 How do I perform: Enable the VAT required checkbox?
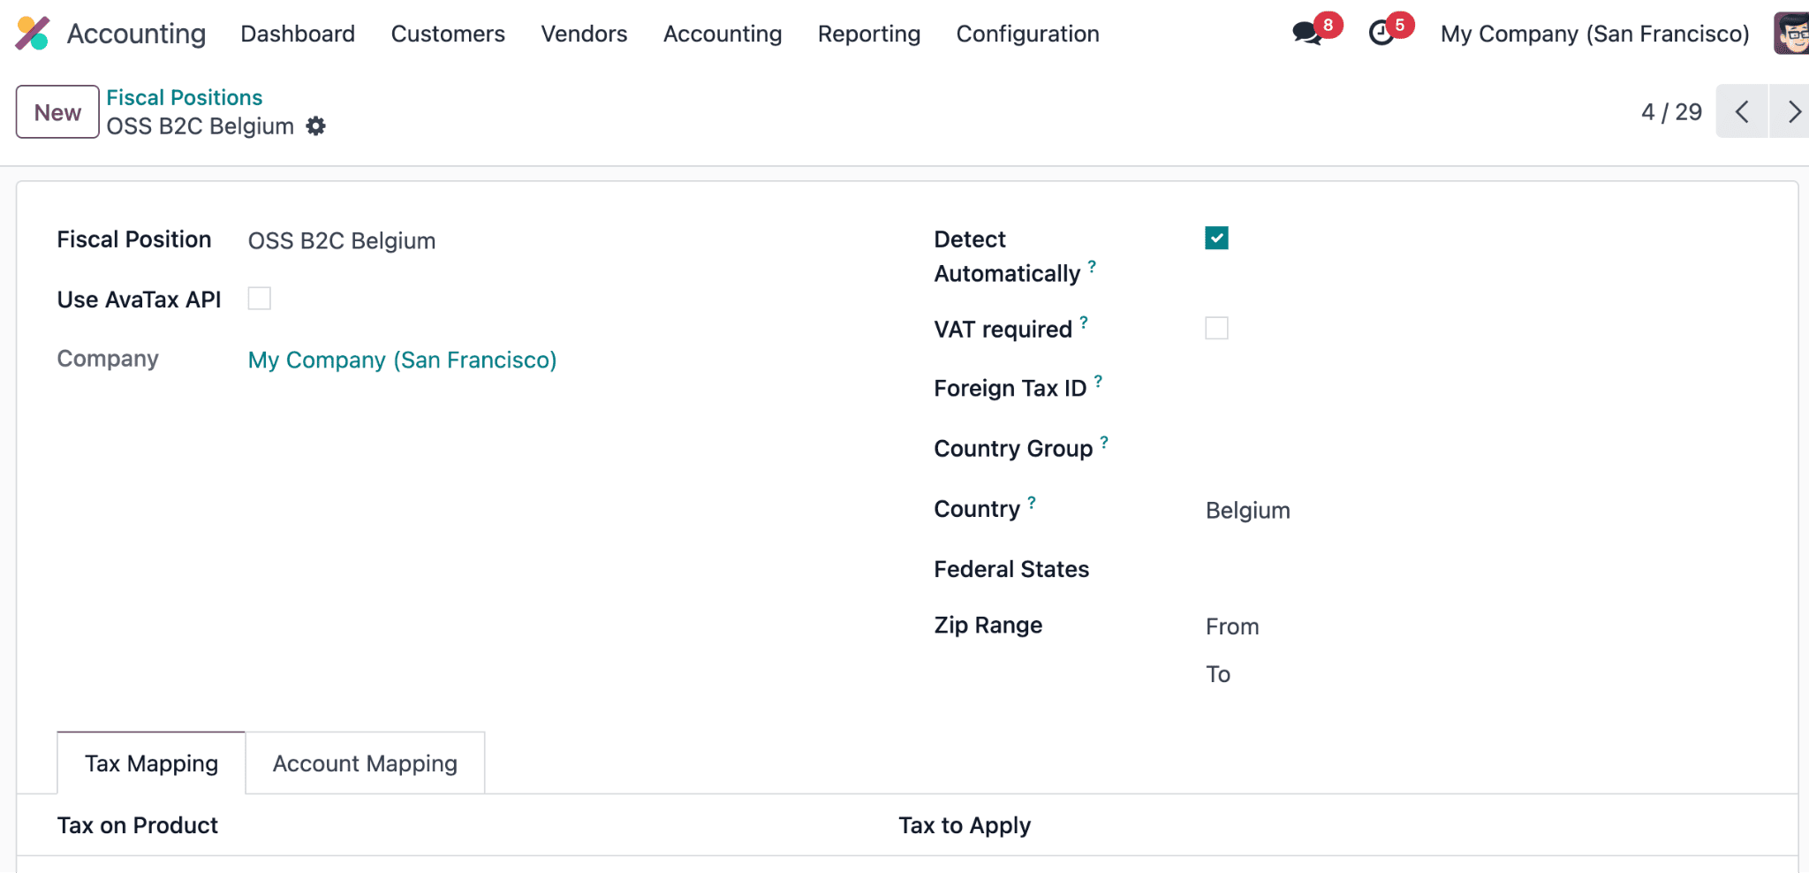coord(1216,328)
